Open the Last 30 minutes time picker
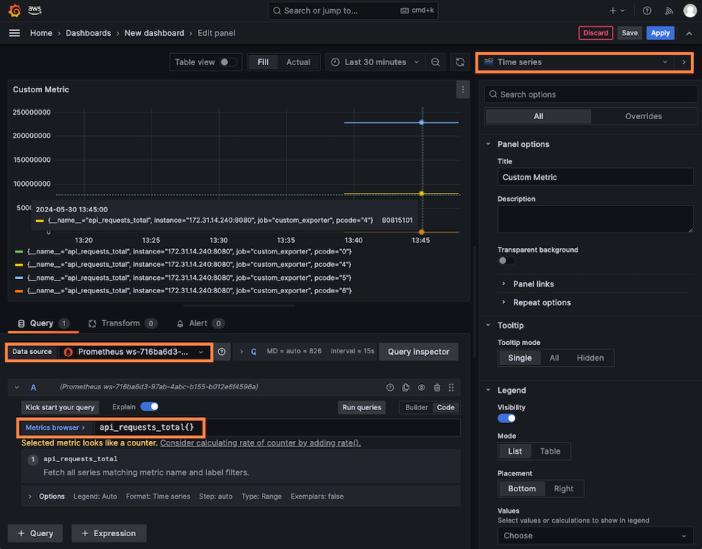This screenshot has height=549, width=702. click(376, 62)
